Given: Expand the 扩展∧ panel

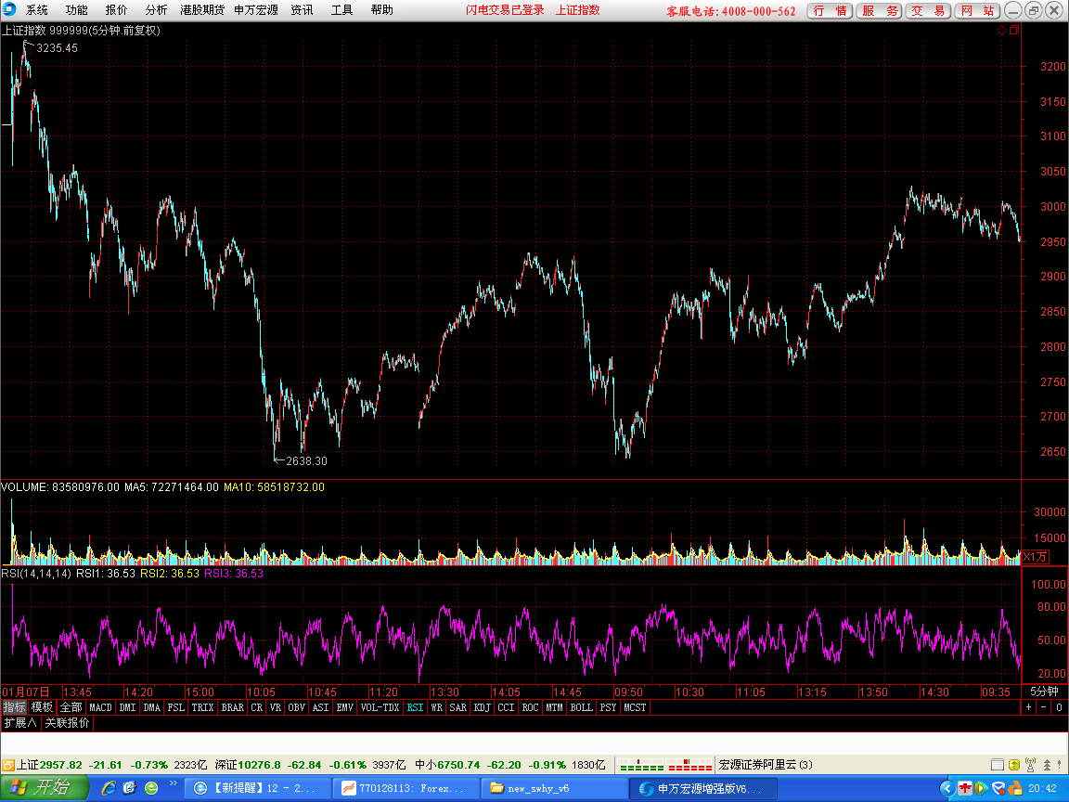Looking at the screenshot, I should pyautogui.click(x=19, y=722).
